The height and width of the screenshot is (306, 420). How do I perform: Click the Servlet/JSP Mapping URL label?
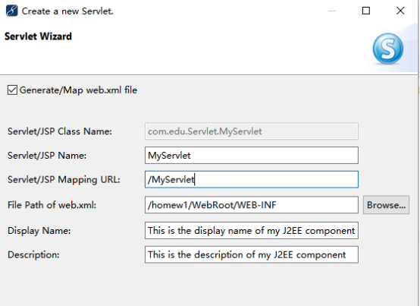pyautogui.click(x=64, y=179)
